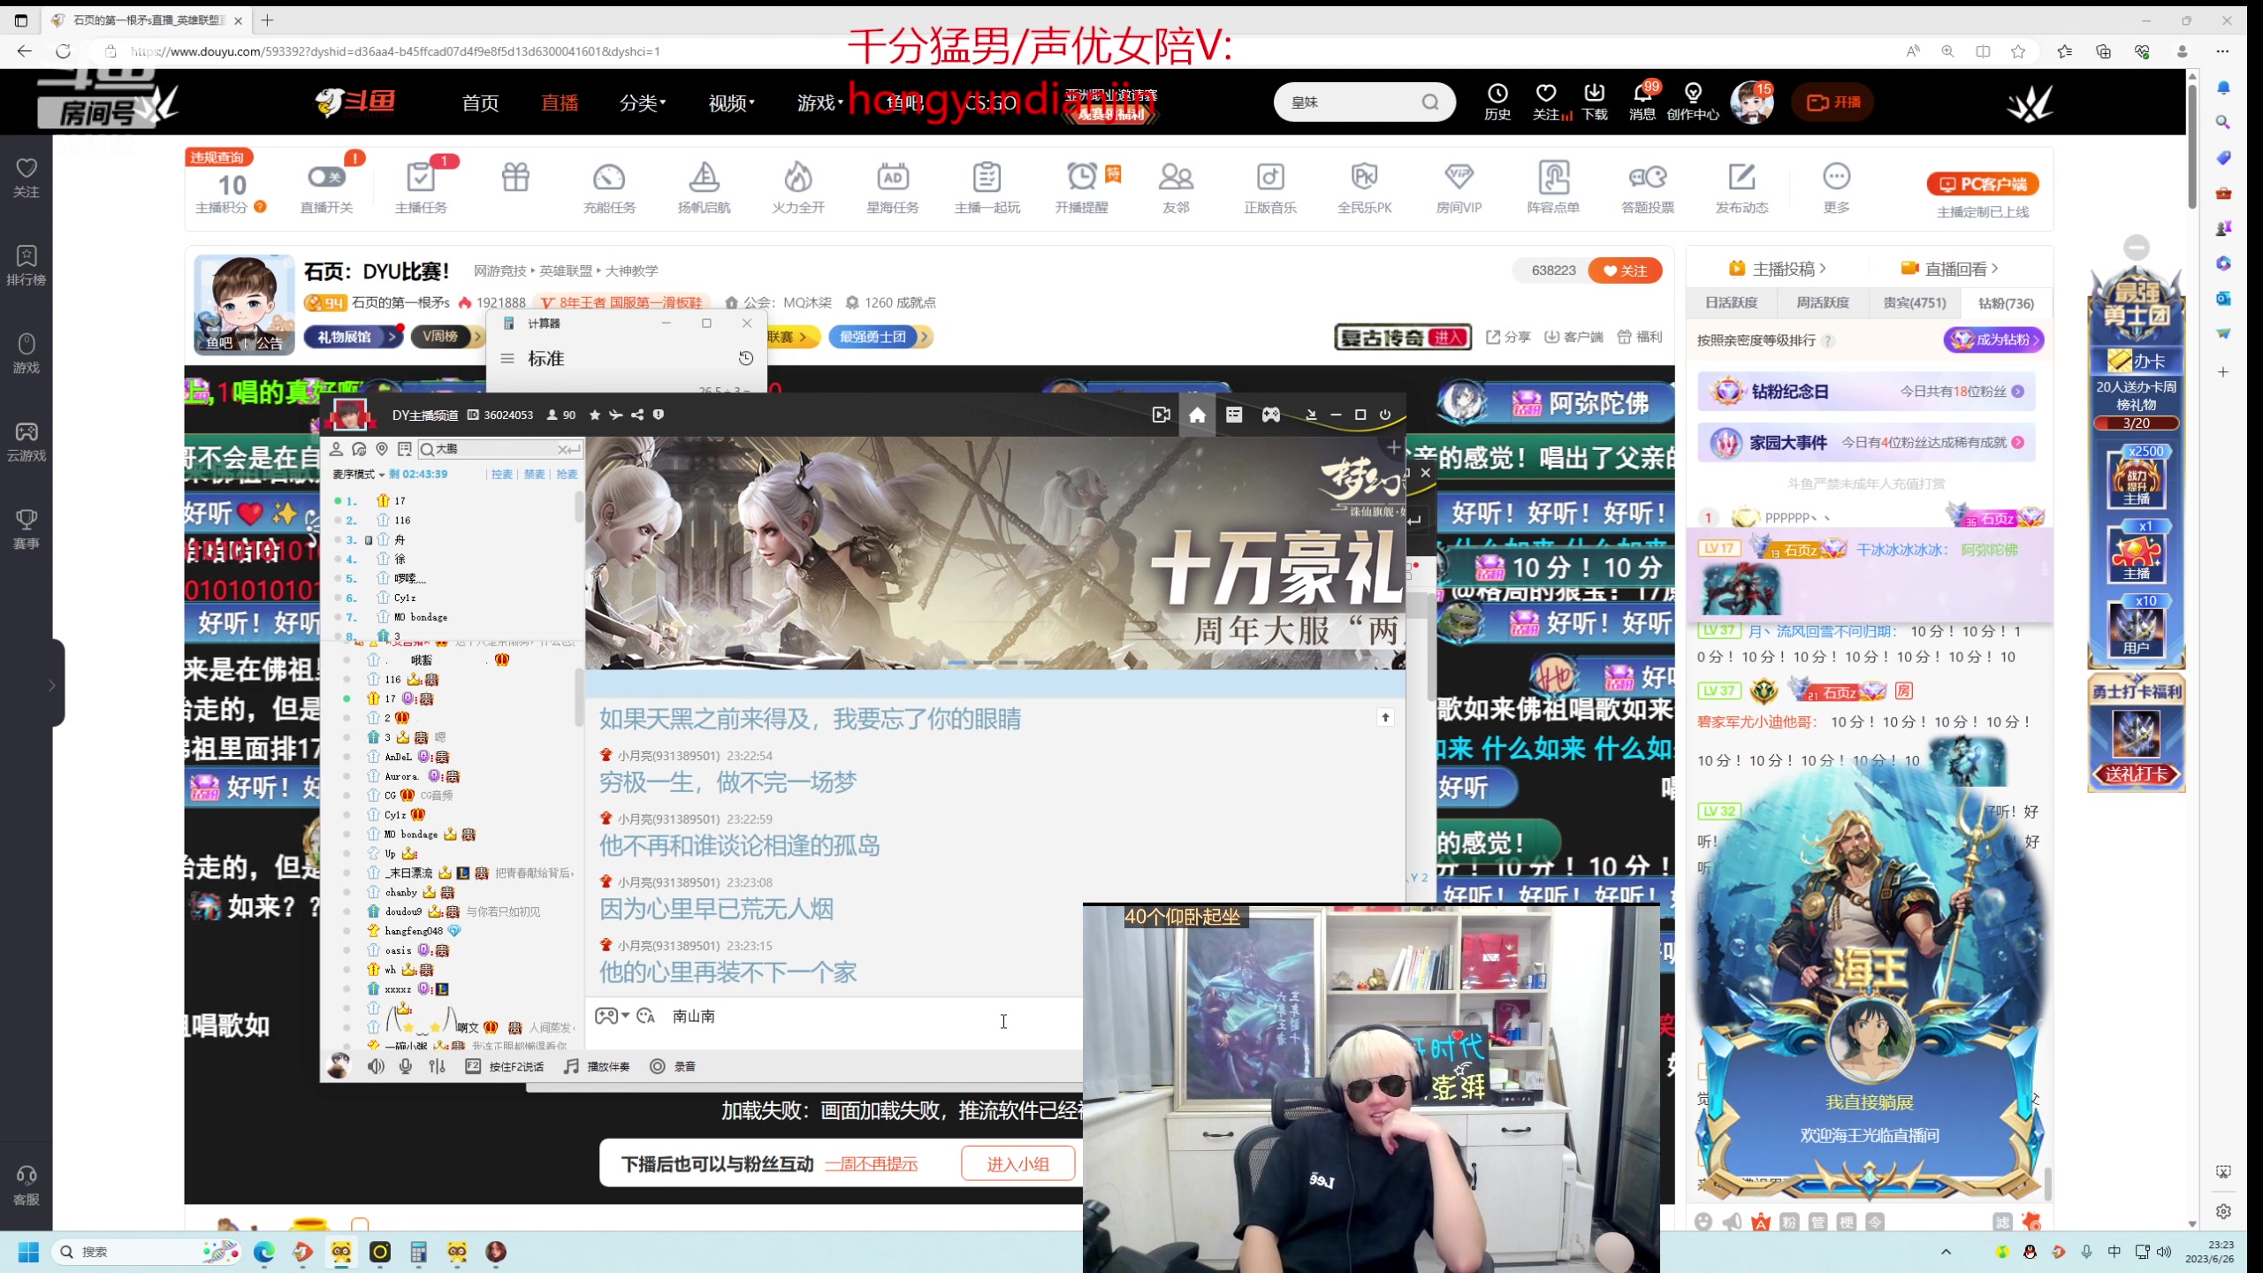Expand the 游戏 nav dropdown
Viewport: 2263px width, 1273px height.
(x=819, y=103)
